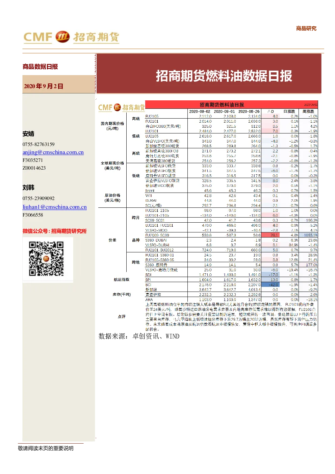
Task: Click the 库存(千吨) section label
Action: 122,295
